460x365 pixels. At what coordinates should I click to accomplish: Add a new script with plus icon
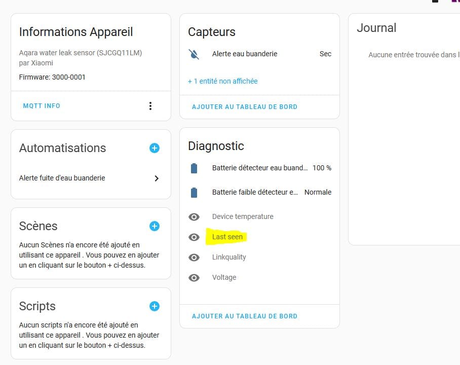click(x=155, y=306)
